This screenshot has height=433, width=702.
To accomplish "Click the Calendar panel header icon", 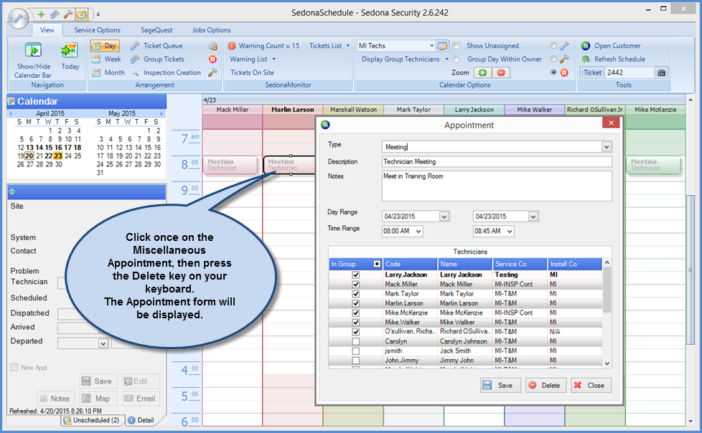I will (x=11, y=102).
